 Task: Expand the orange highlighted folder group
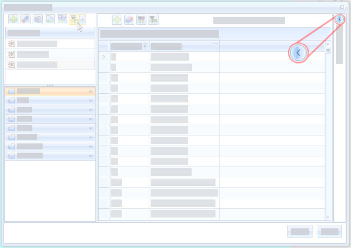click(90, 91)
